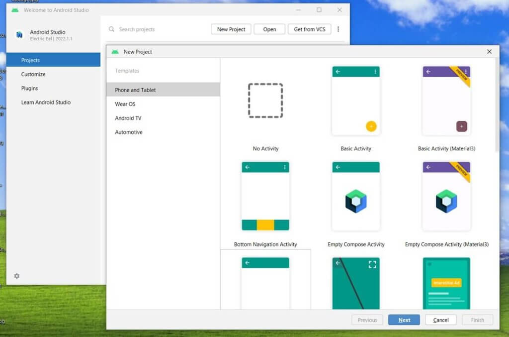This screenshot has width=509, height=337.
Task: Click the Next button in New Project dialog
Action: (404, 320)
